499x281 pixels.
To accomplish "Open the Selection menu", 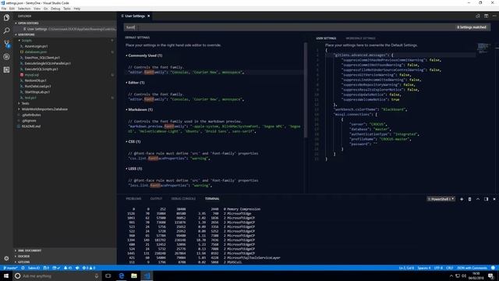I will coord(24,9).
